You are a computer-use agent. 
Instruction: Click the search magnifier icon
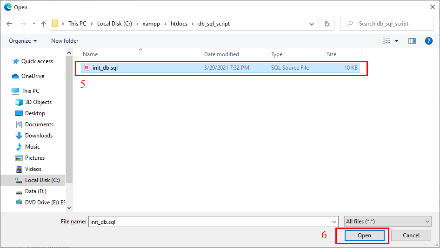click(350, 24)
